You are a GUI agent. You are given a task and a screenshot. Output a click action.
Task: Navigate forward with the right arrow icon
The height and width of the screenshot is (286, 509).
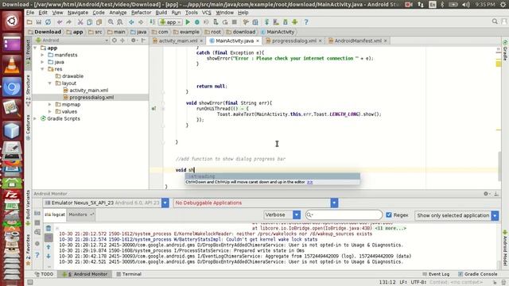pyautogui.click(x=141, y=22)
